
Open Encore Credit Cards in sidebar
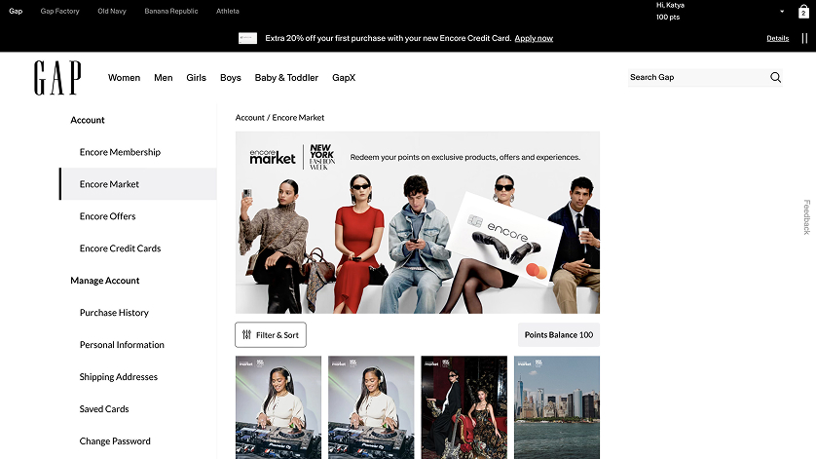tap(120, 249)
